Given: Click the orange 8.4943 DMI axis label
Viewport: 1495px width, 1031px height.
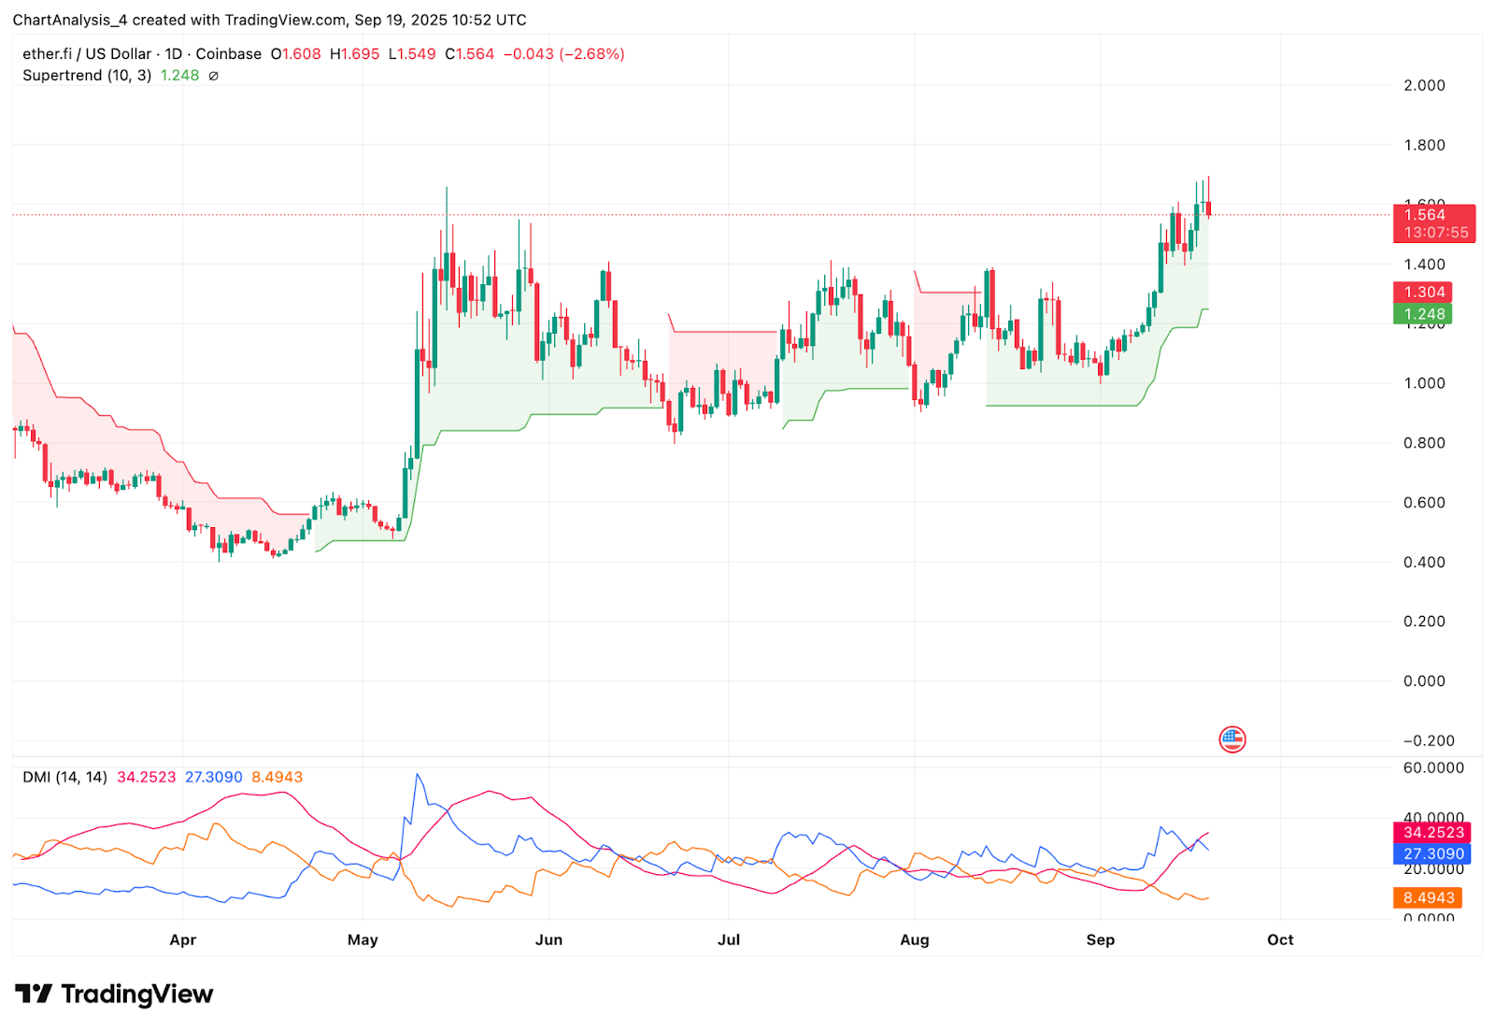Looking at the screenshot, I should tap(1427, 897).
